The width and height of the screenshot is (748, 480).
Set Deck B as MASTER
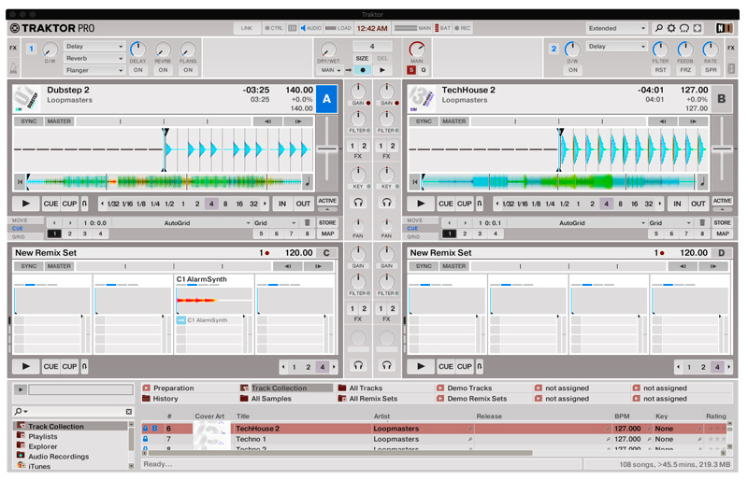pos(453,121)
